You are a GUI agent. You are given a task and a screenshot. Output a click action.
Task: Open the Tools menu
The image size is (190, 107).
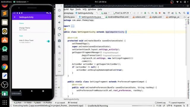tap(78, 9)
